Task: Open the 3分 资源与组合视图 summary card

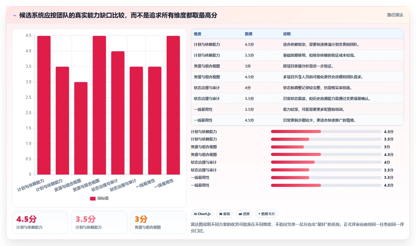Action: (158, 222)
